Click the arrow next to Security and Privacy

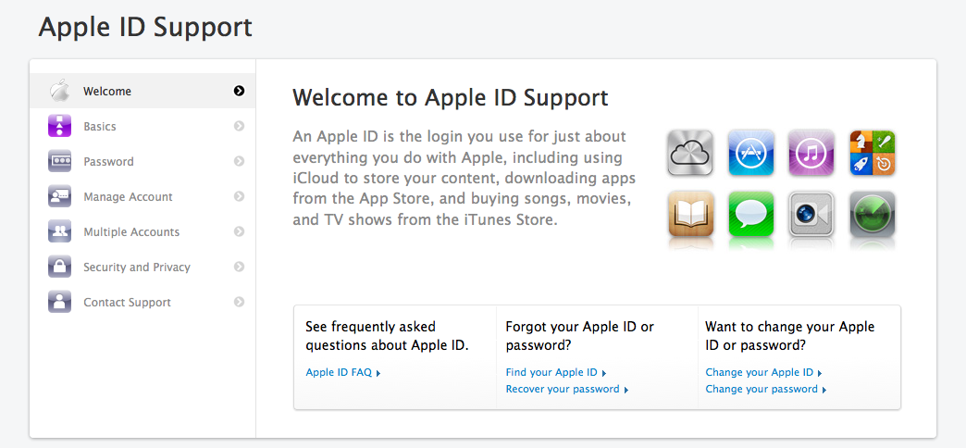click(239, 267)
